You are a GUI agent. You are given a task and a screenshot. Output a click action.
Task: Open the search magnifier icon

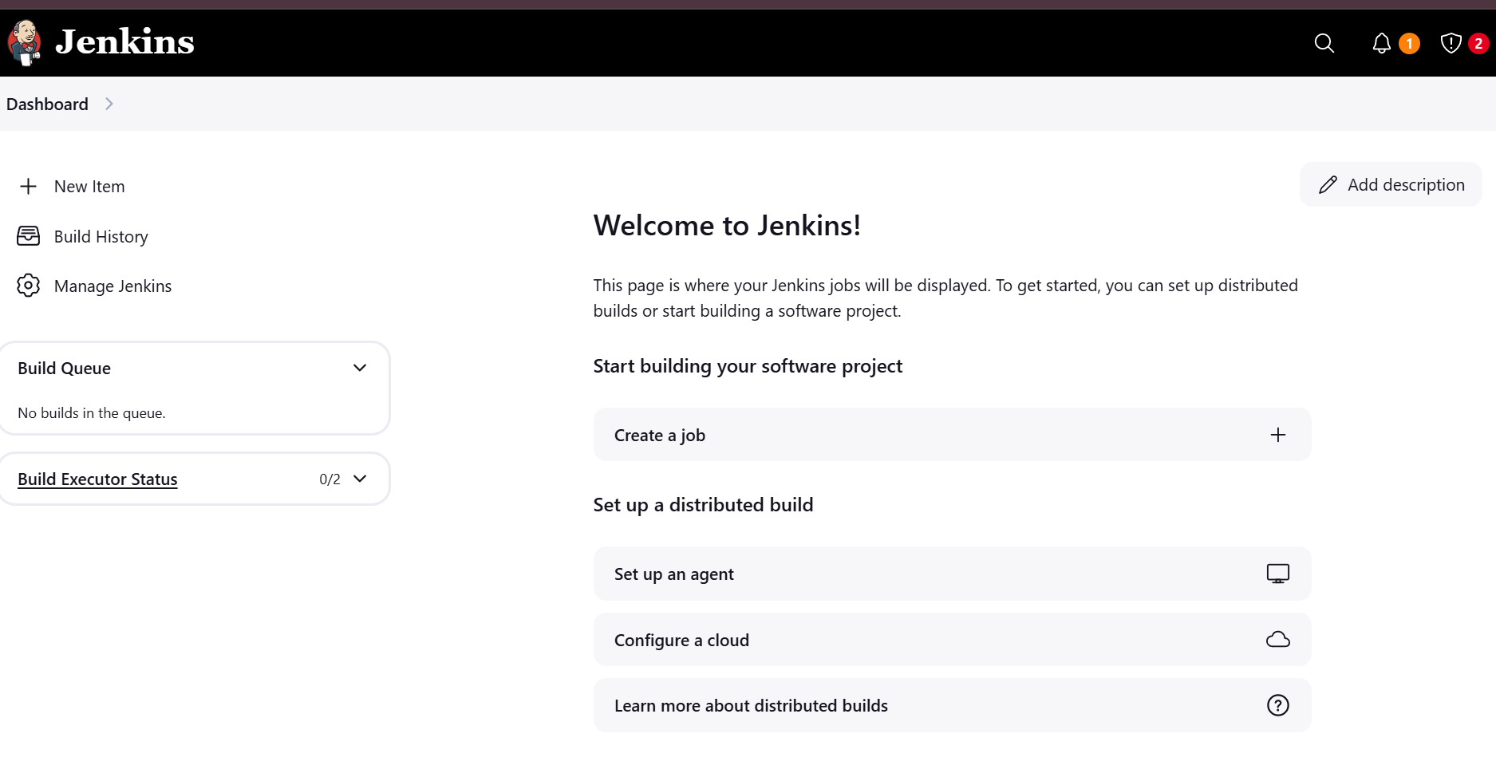pos(1324,43)
